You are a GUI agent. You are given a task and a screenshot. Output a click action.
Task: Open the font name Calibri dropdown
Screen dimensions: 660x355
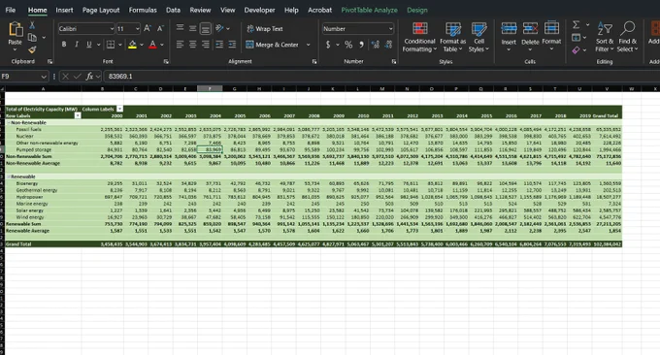click(x=112, y=28)
